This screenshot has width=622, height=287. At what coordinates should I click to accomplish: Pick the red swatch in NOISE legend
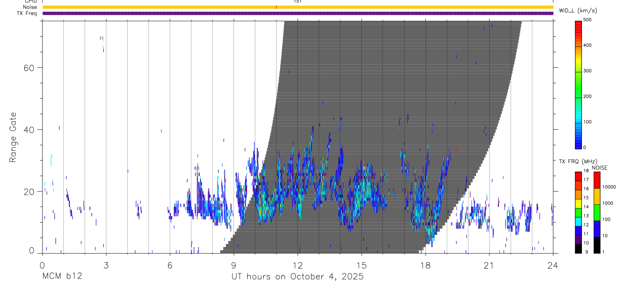[x=597, y=180]
